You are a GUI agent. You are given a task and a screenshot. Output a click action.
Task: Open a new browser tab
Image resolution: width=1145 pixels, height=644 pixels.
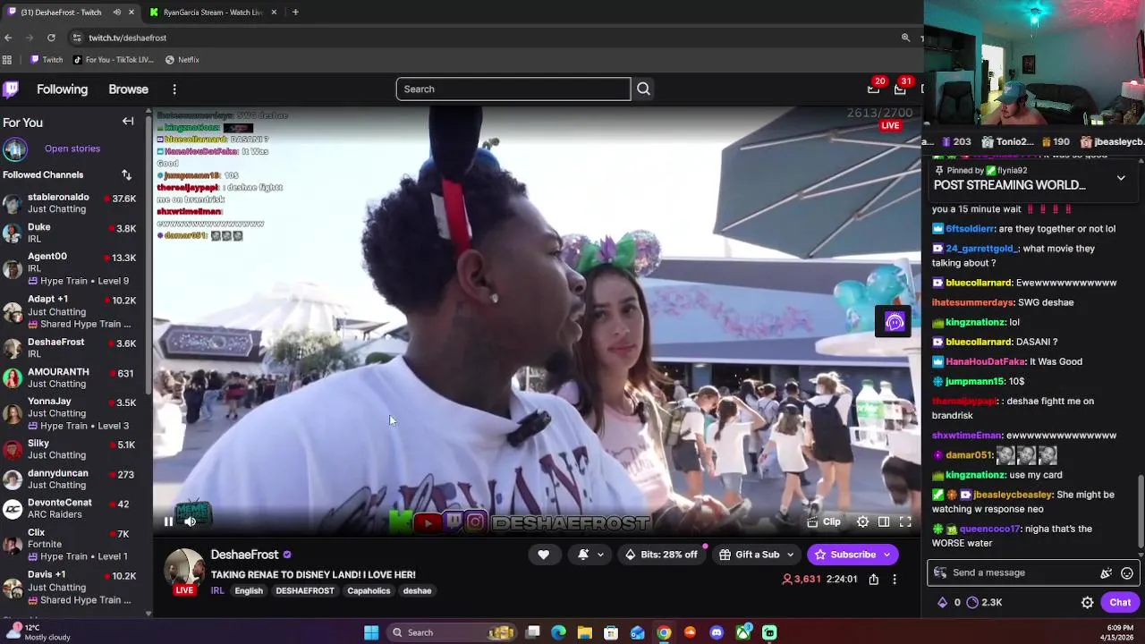pos(295,13)
